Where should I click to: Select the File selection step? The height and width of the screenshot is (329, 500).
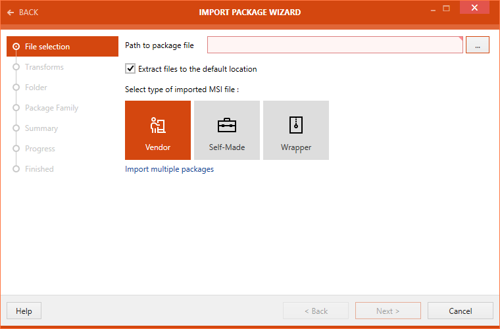(63, 47)
